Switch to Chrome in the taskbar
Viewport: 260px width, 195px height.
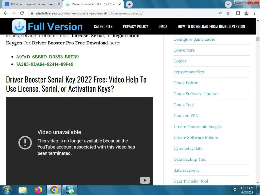coord(54,190)
